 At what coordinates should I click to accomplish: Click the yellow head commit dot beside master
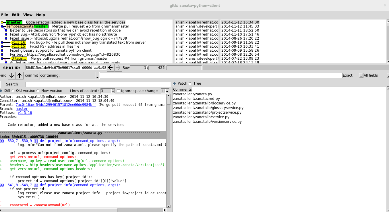[2, 22]
